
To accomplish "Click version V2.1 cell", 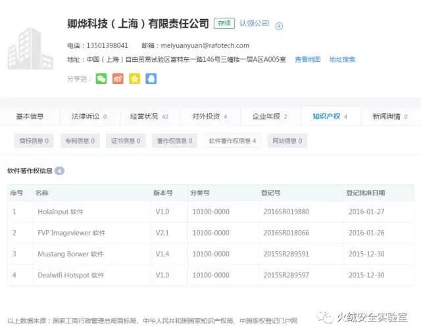I will point(162,233).
